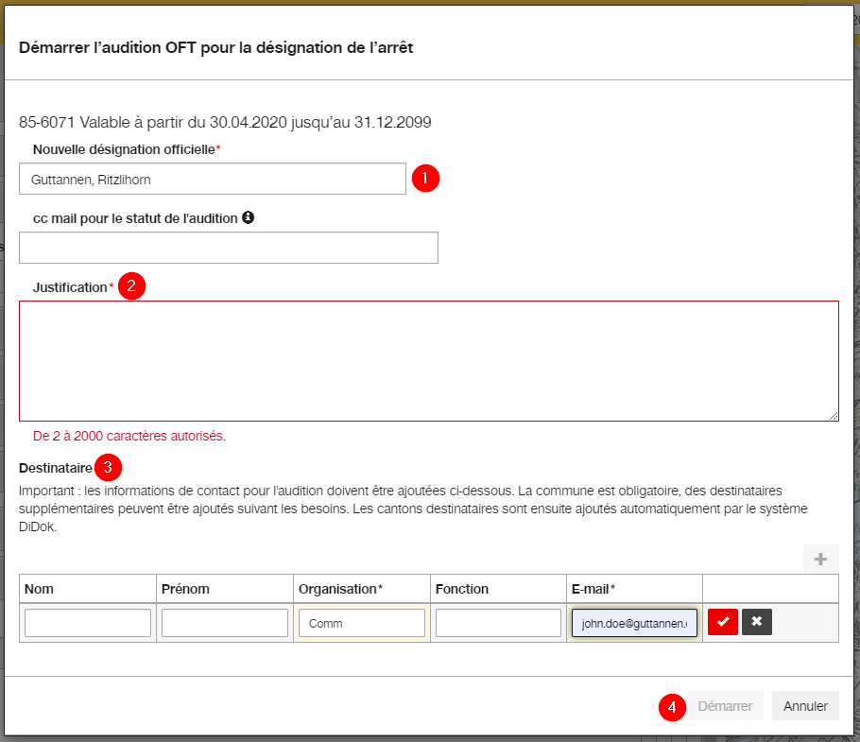This screenshot has height=742, width=860.
Task: Click the Justification field label
Action: click(70, 287)
